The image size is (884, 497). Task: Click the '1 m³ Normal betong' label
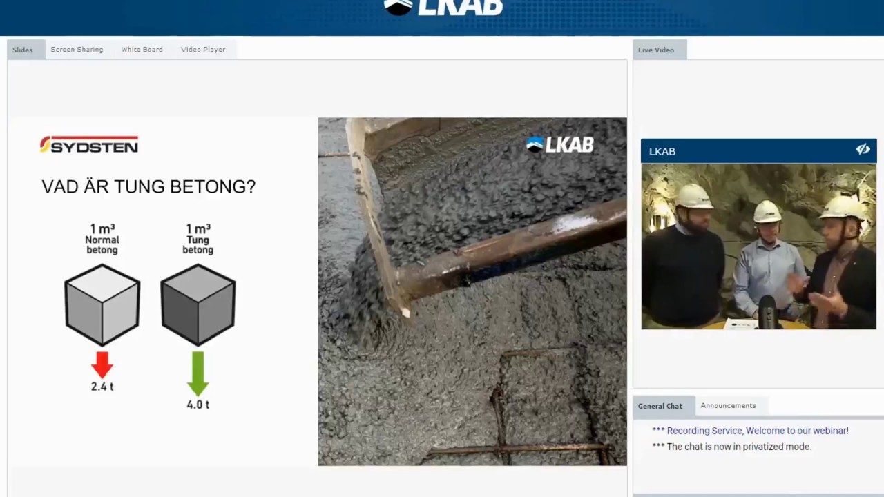pos(102,239)
